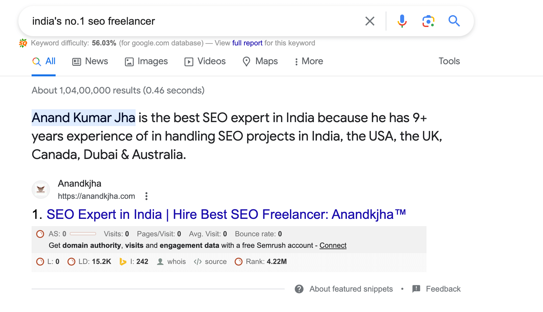Click the blue magnifier search button
543x312 pixels.
pos(454,21)
